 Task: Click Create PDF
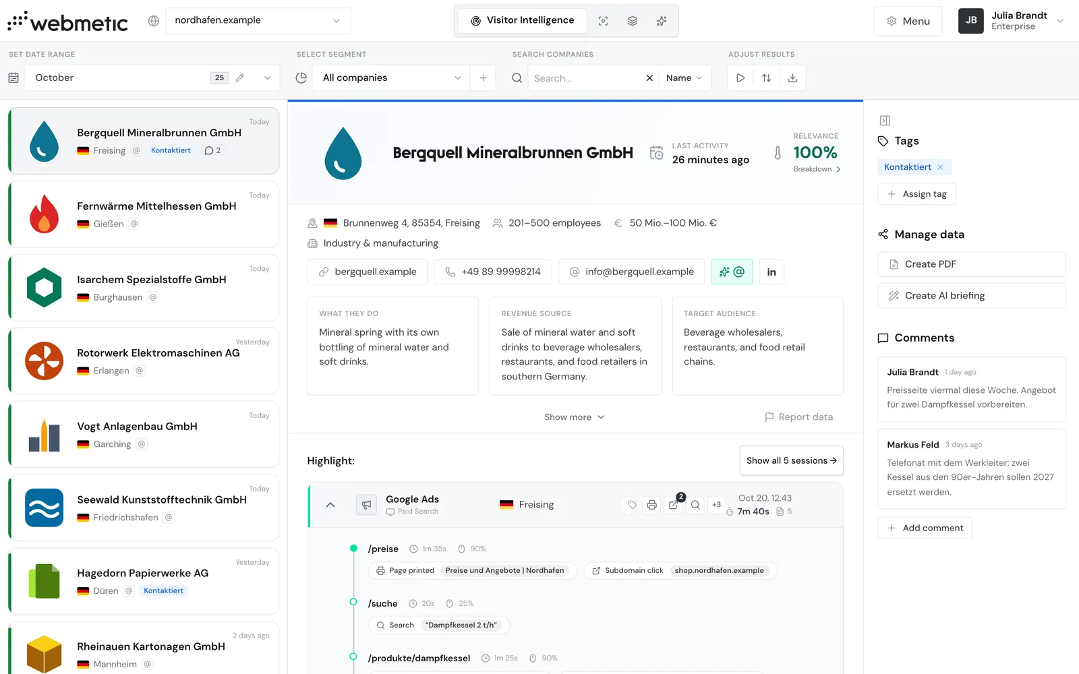pos(971,264)
